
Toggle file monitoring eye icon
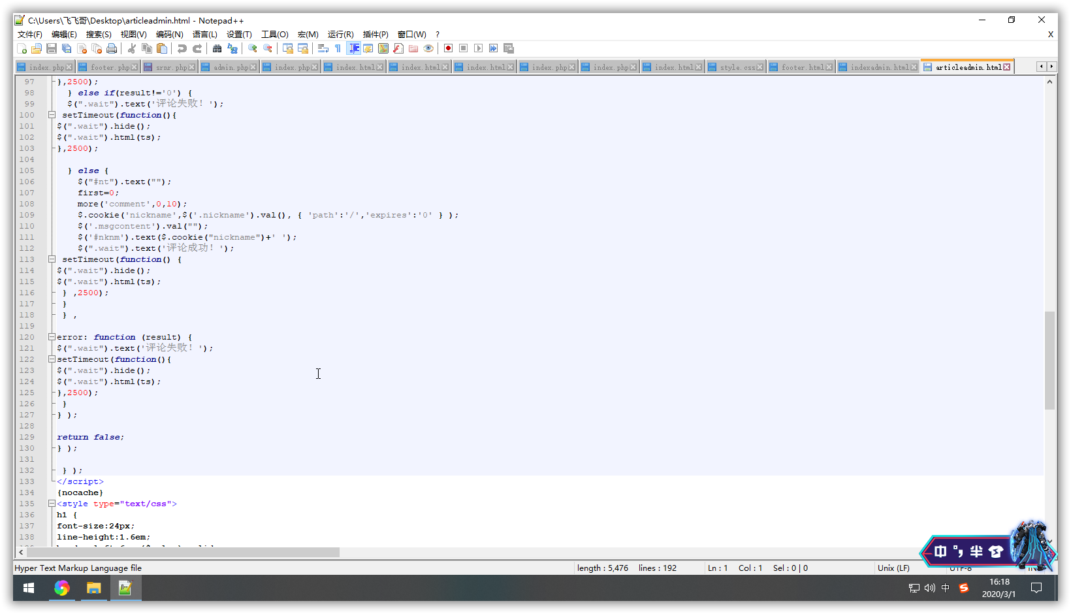pos(428,48)
